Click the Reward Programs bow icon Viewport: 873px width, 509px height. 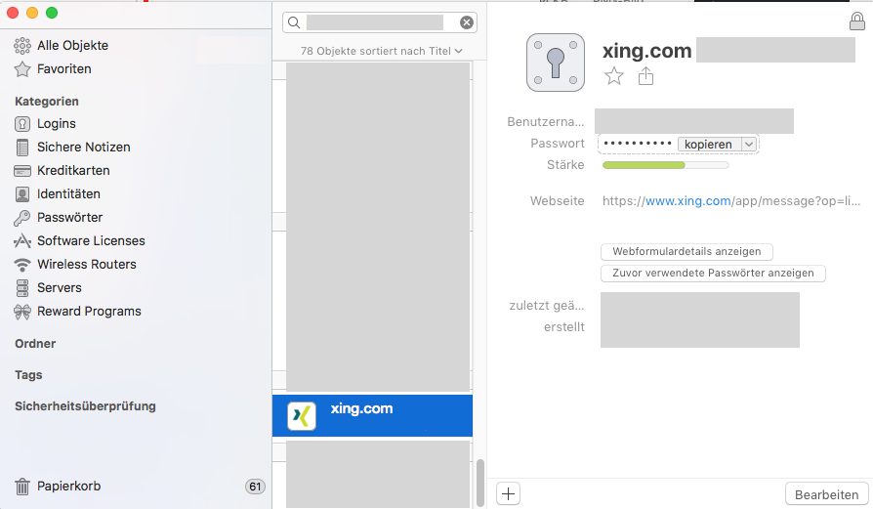pyautogui.click(x=22, y=312)
